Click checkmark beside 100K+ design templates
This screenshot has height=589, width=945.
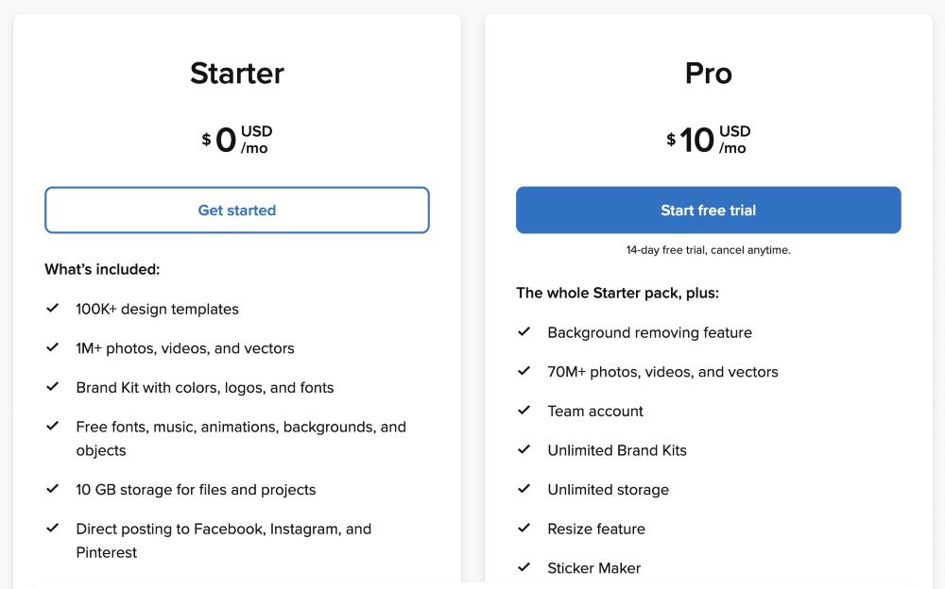pyautogui.click(x=52, y=309)
